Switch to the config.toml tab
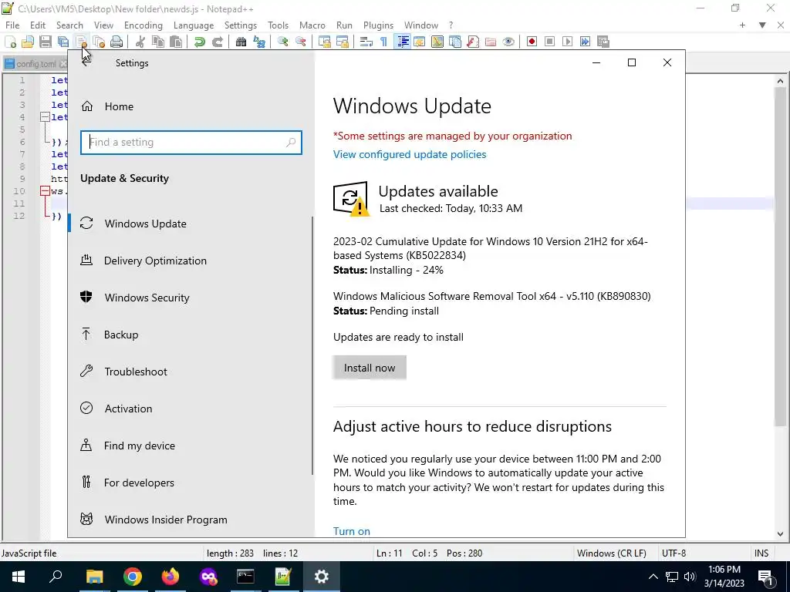 coord(35,64)
